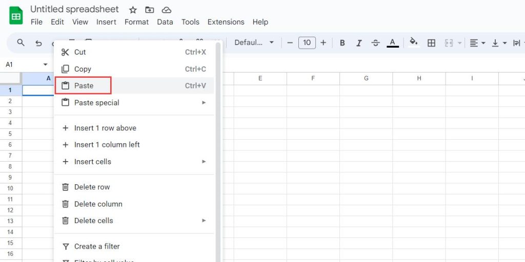Star the Untitled spreadsheet
Image resolution: width=525 pixels, height=262 pixels.
pyautogui.click(x=133, y=10)
